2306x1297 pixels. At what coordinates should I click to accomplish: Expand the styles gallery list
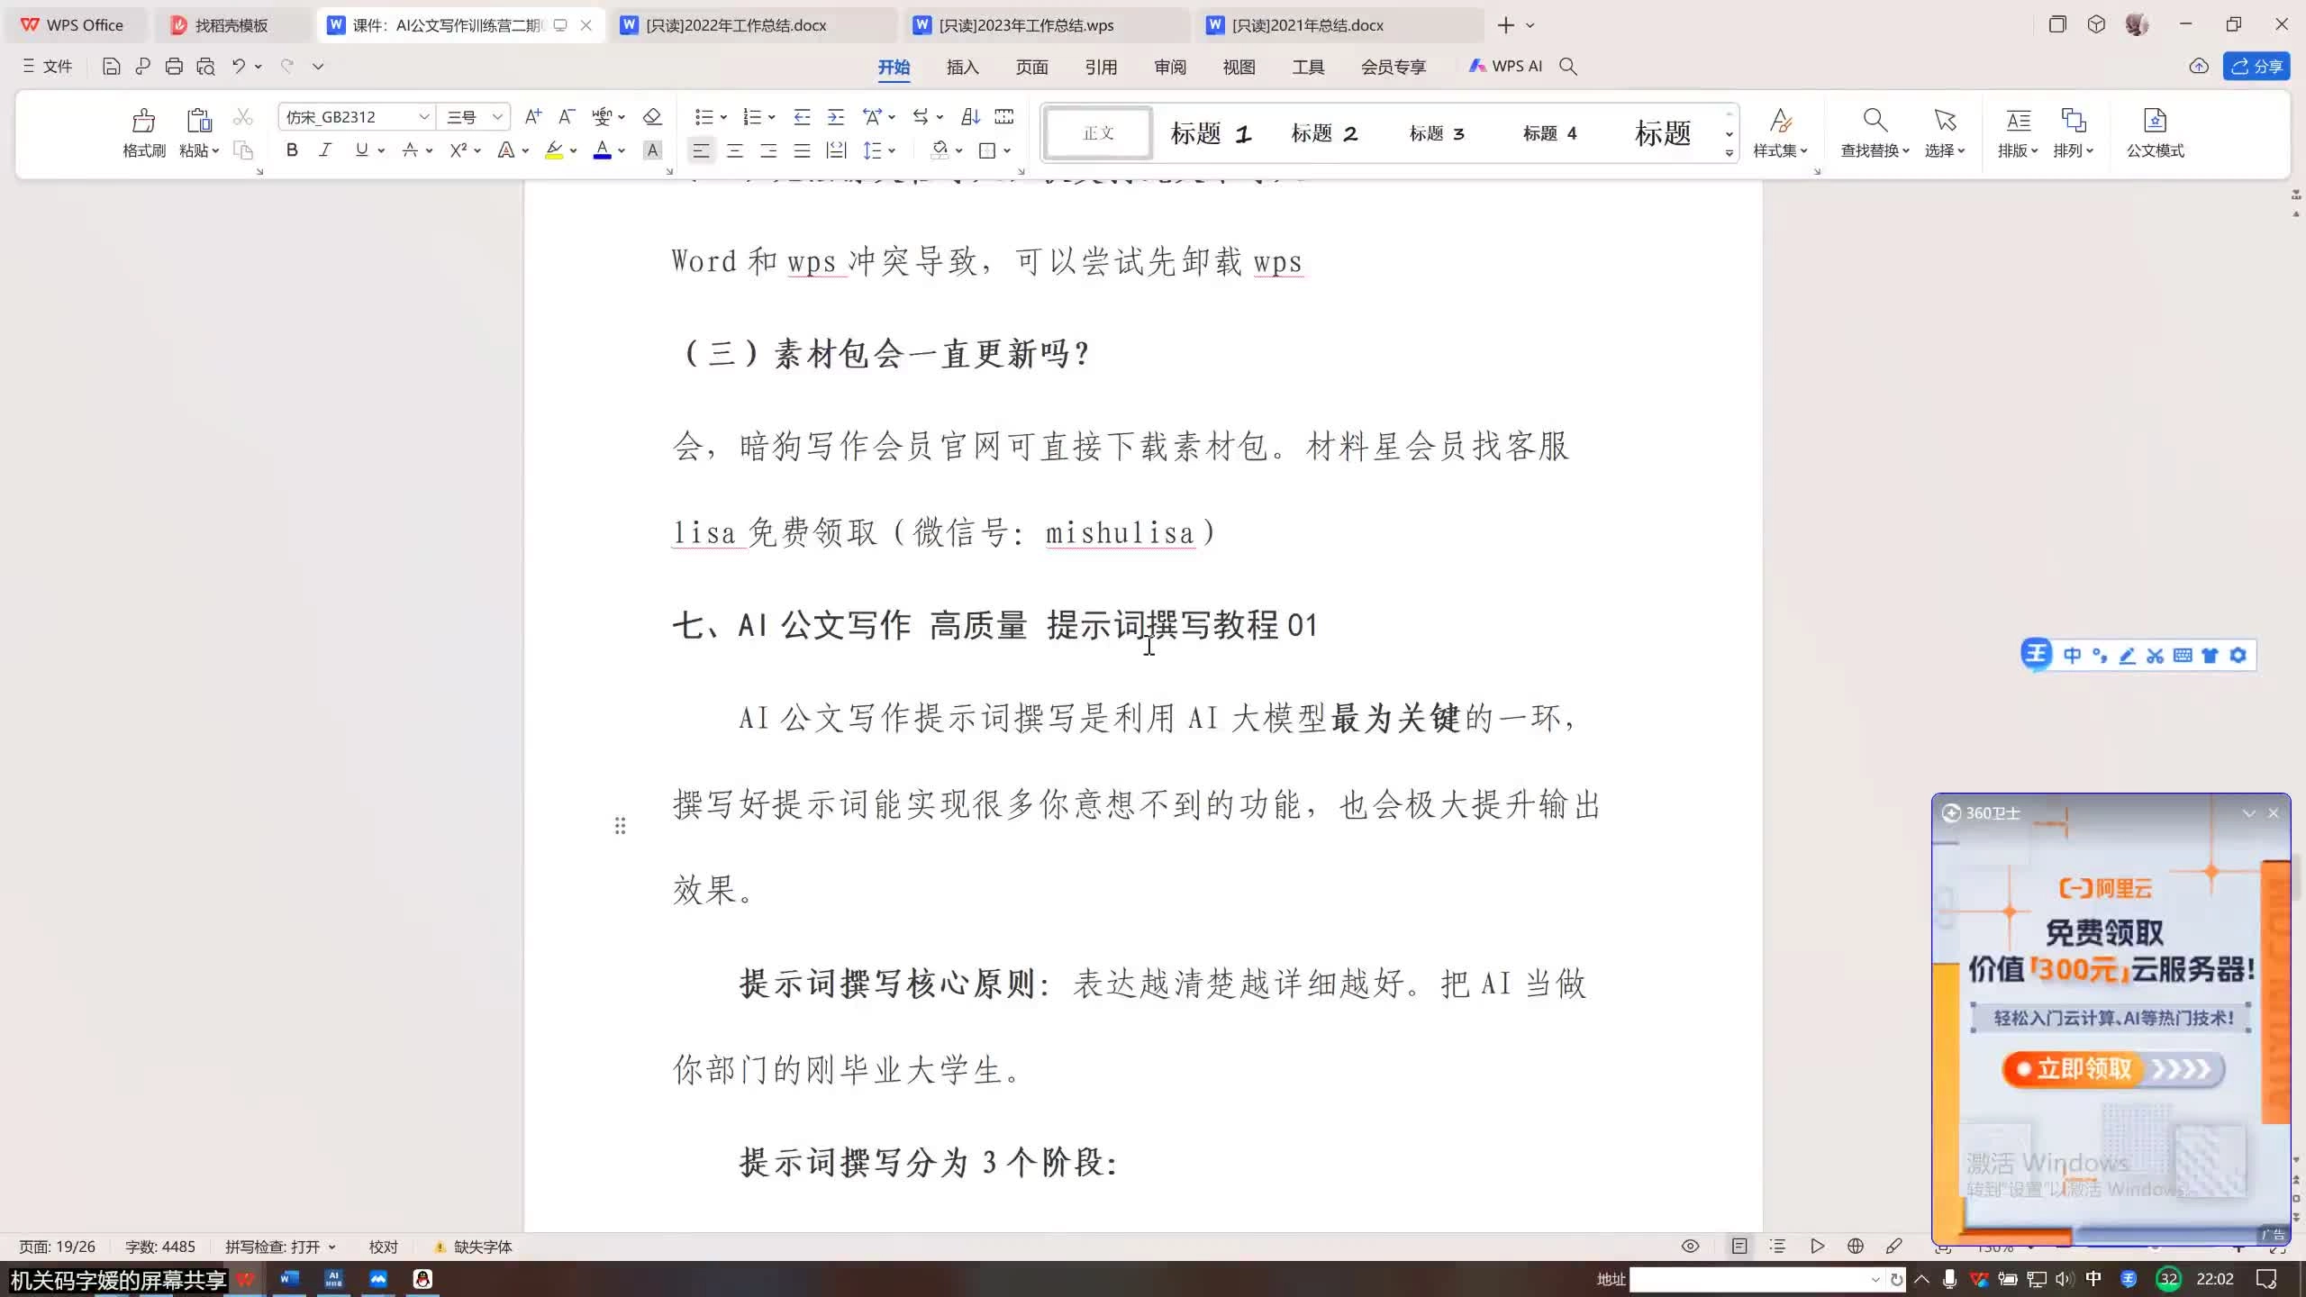(x=1729, y=153)
